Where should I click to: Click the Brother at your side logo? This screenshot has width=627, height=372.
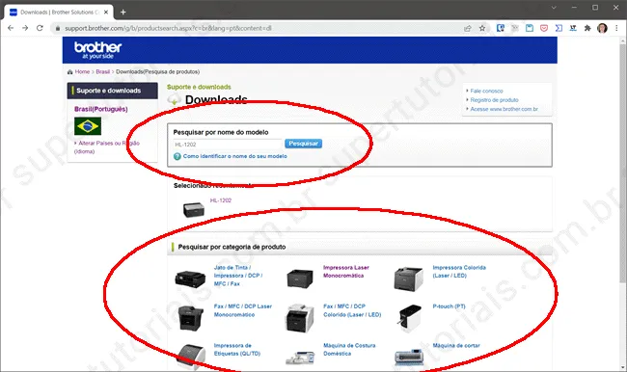point(98,50)
